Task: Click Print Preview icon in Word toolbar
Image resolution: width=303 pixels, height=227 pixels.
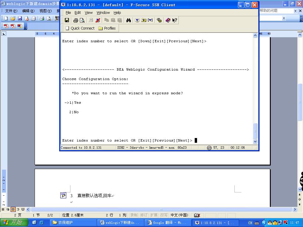Action: [49, 18]
